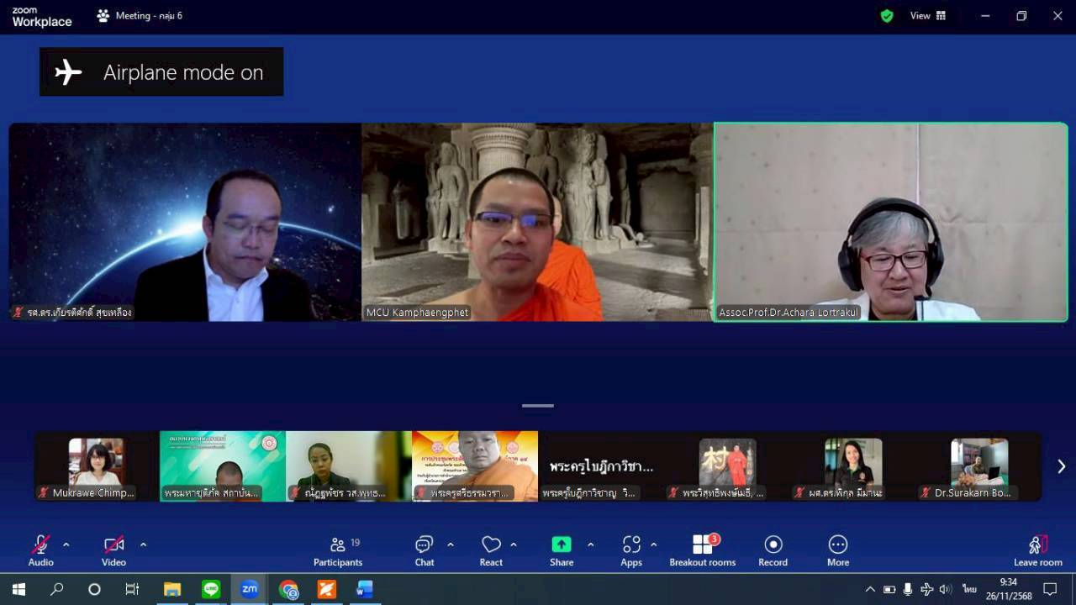This screenshot has width=1076, height=605.
Task: Open the meeting info title menu
Action: click(139, 16)
